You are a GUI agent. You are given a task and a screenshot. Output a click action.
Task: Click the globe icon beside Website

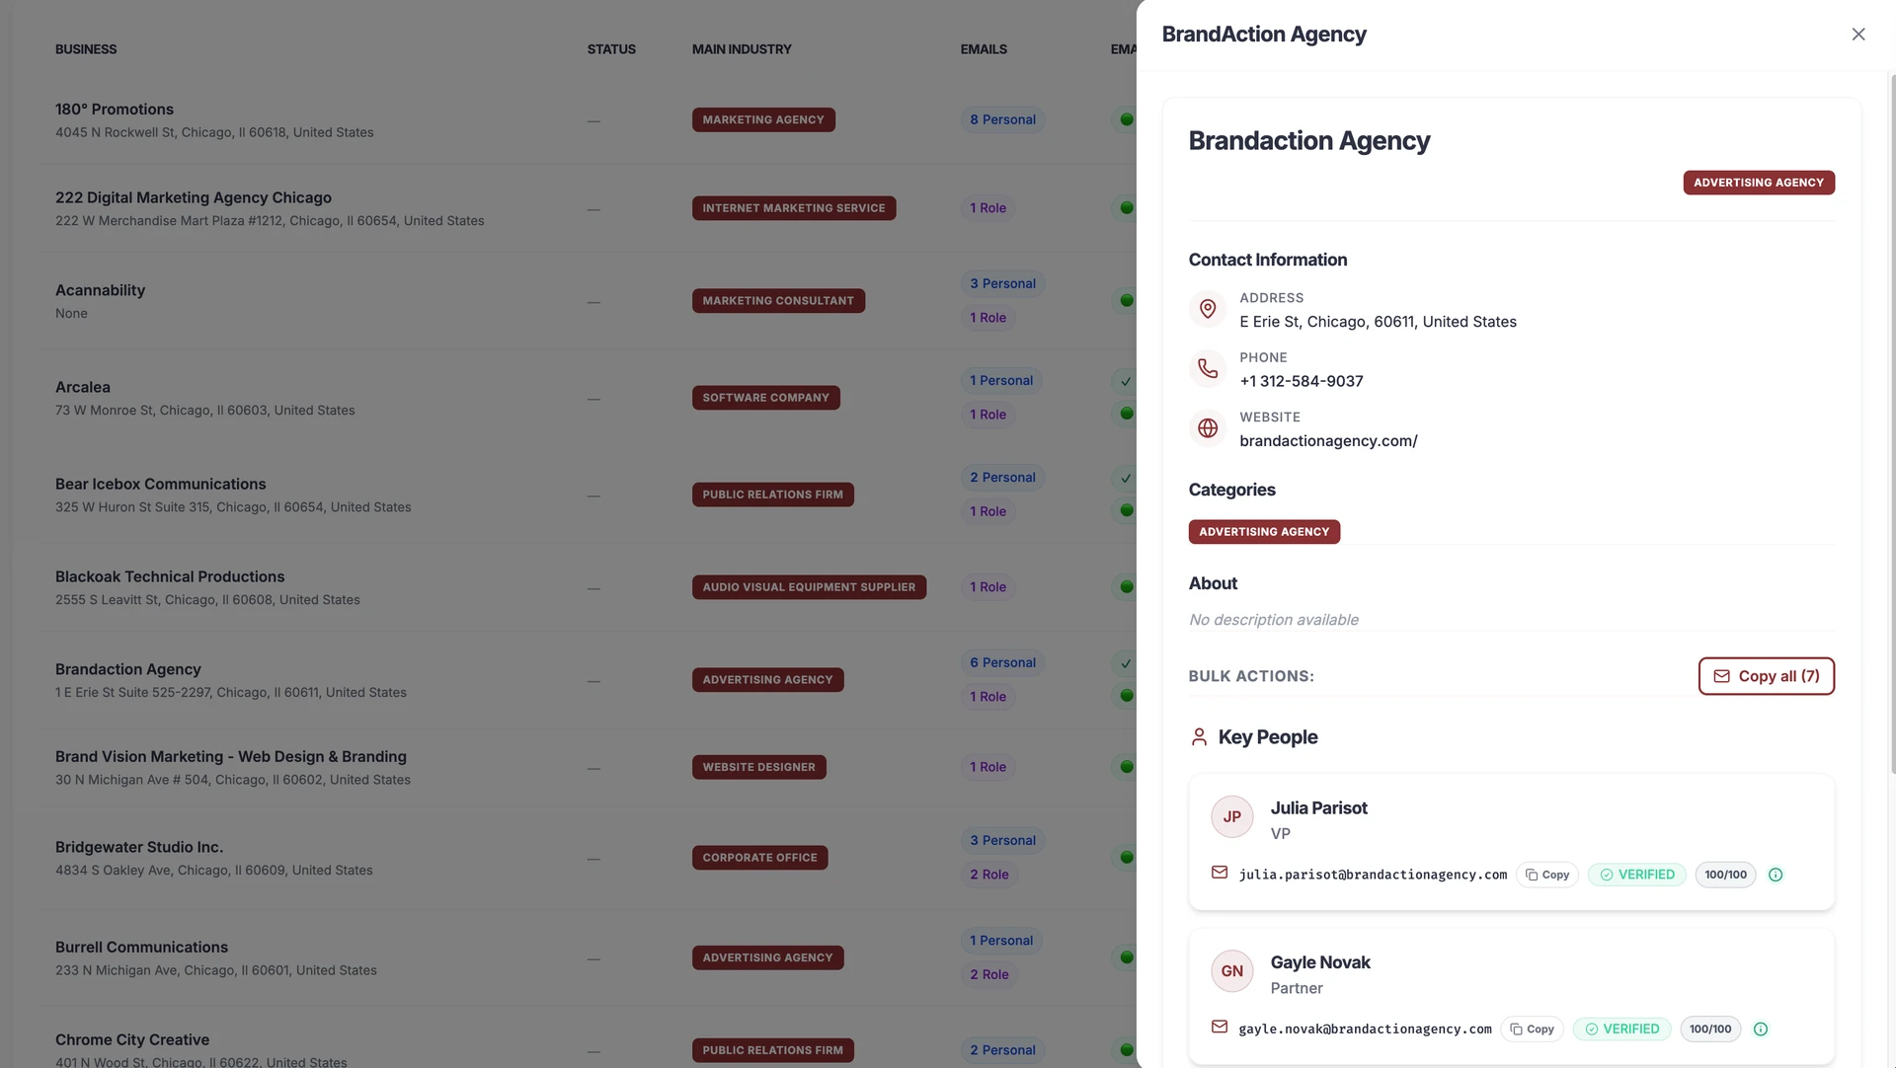tap(1207, 428)
